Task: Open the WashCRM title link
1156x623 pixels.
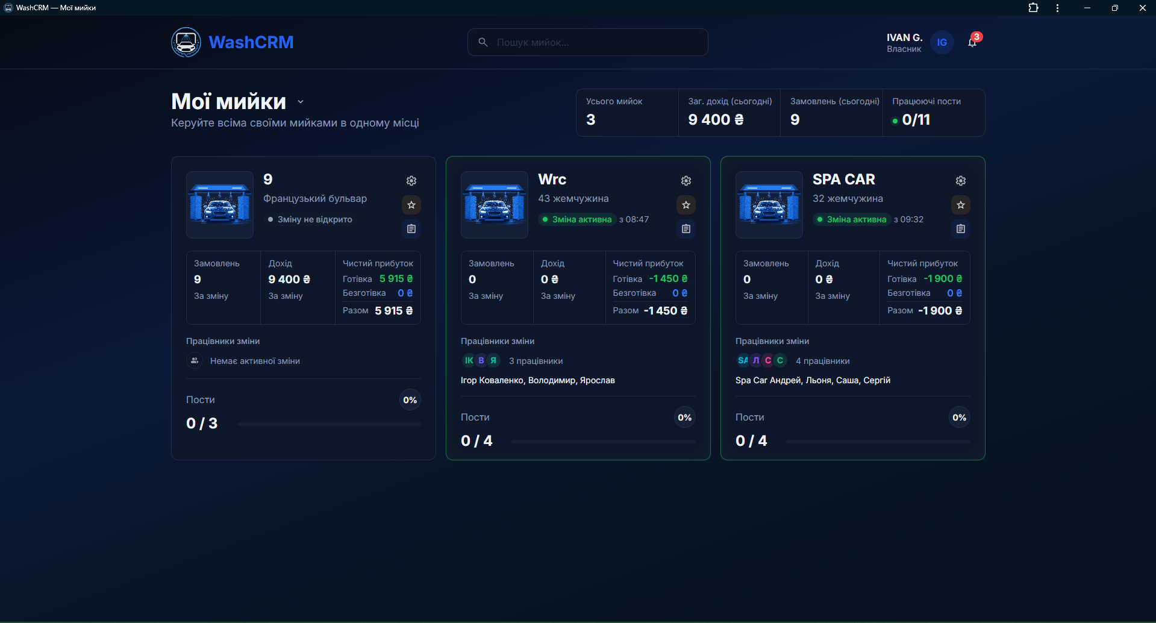Action: click(251, 42)
